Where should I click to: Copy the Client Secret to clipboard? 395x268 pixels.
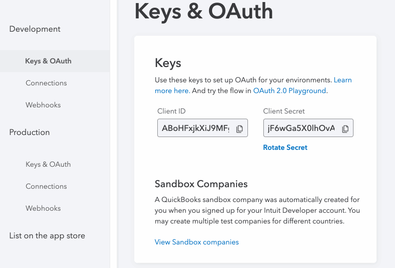tap(345, 129)
